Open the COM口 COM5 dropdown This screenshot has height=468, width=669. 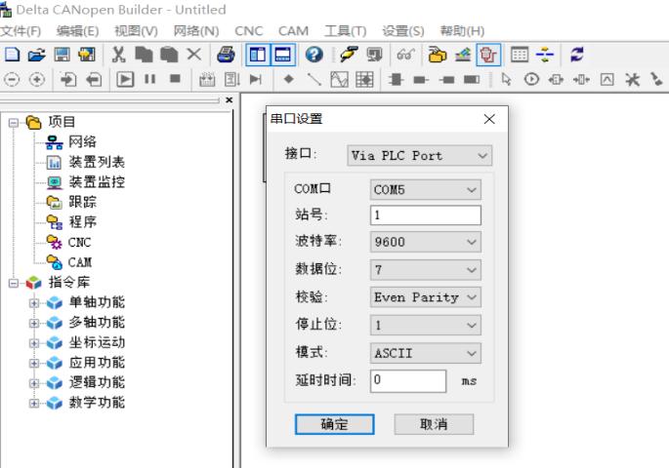426,189
